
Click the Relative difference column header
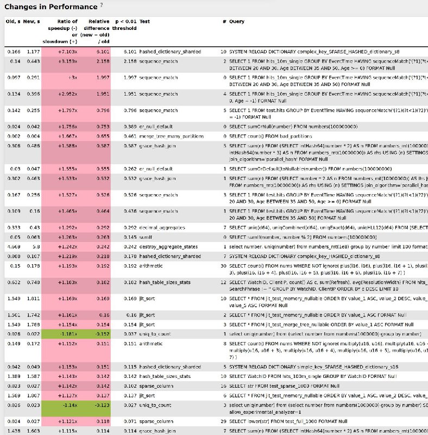coord(95,31)
